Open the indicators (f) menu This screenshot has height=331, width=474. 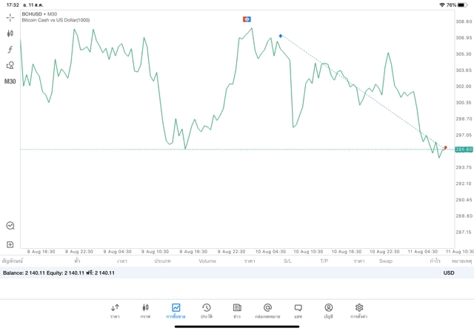click(x=10, y=50)
